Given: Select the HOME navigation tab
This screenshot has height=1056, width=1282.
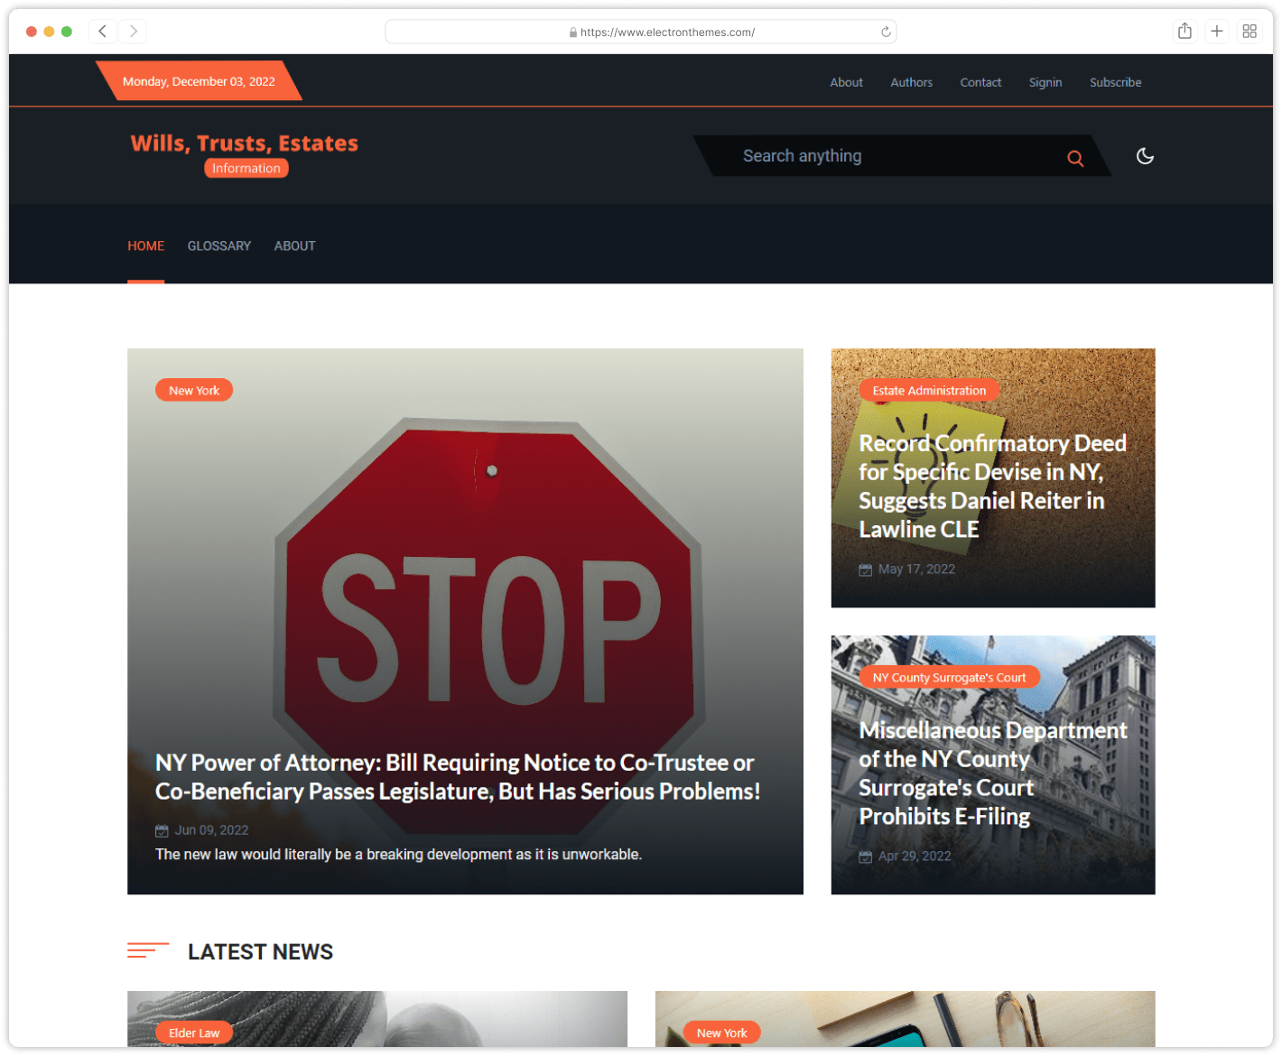Looking at the screenshot, I should point(145,245).
